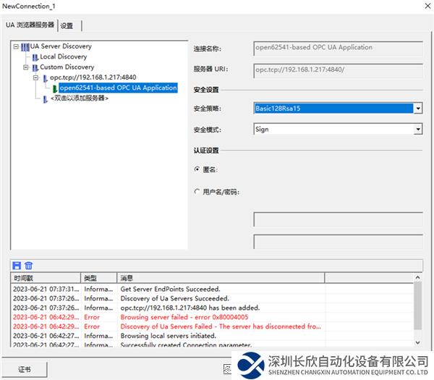Open the 安全策略 Basic128Rsa15 dropdown
The image size is (434, 380).
click(x=417, y=109)
